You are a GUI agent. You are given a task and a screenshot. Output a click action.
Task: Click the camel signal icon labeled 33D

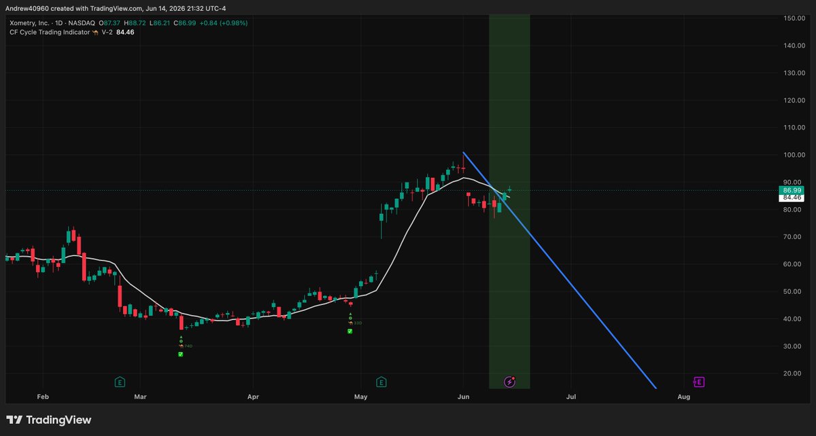point(350,323)
